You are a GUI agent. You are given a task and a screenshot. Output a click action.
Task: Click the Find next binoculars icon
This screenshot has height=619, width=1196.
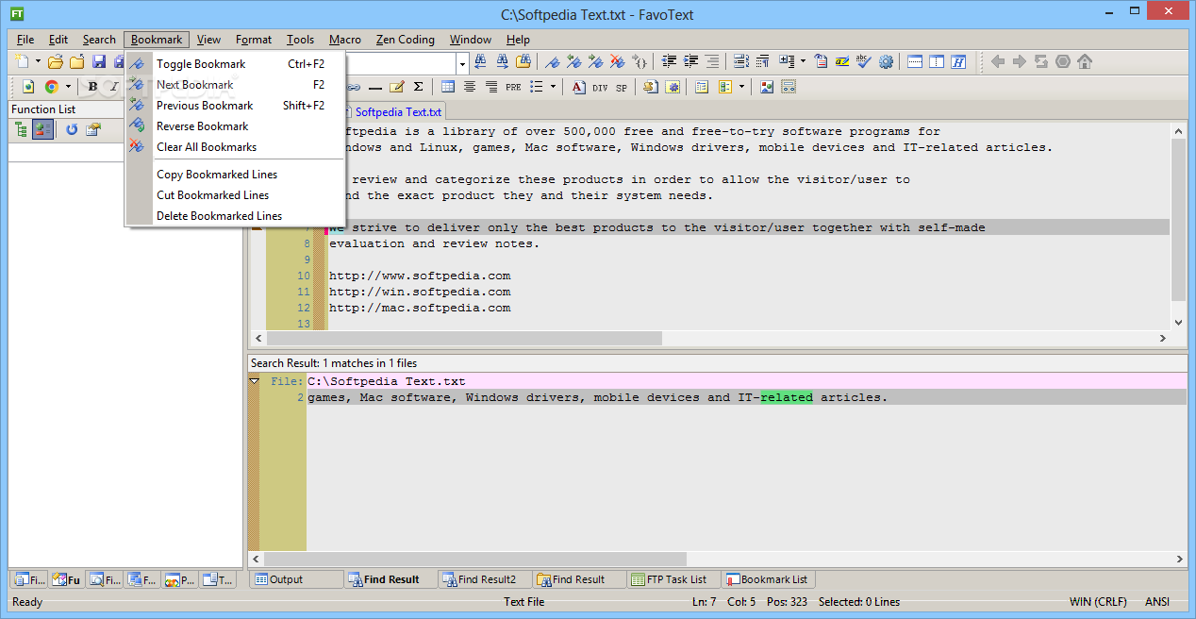503,61
